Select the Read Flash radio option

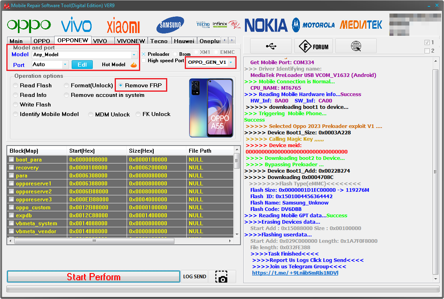16,85
